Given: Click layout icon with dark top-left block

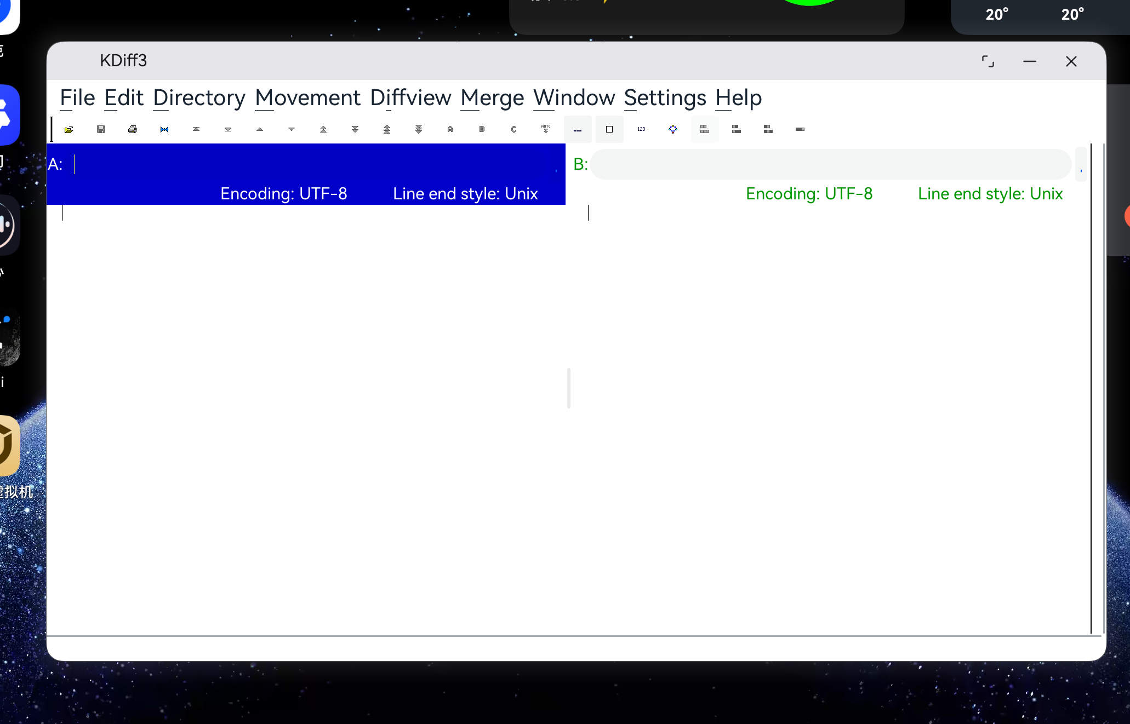Looking at the screenshot, I should (737, 129).
